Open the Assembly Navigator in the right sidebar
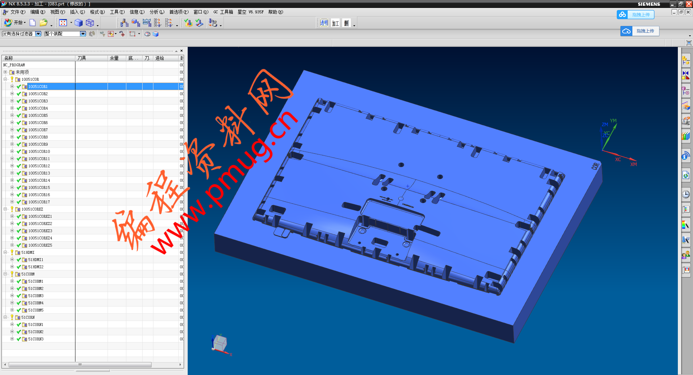The width and height of the screenshot is (693, 375). tap(686, 60)
